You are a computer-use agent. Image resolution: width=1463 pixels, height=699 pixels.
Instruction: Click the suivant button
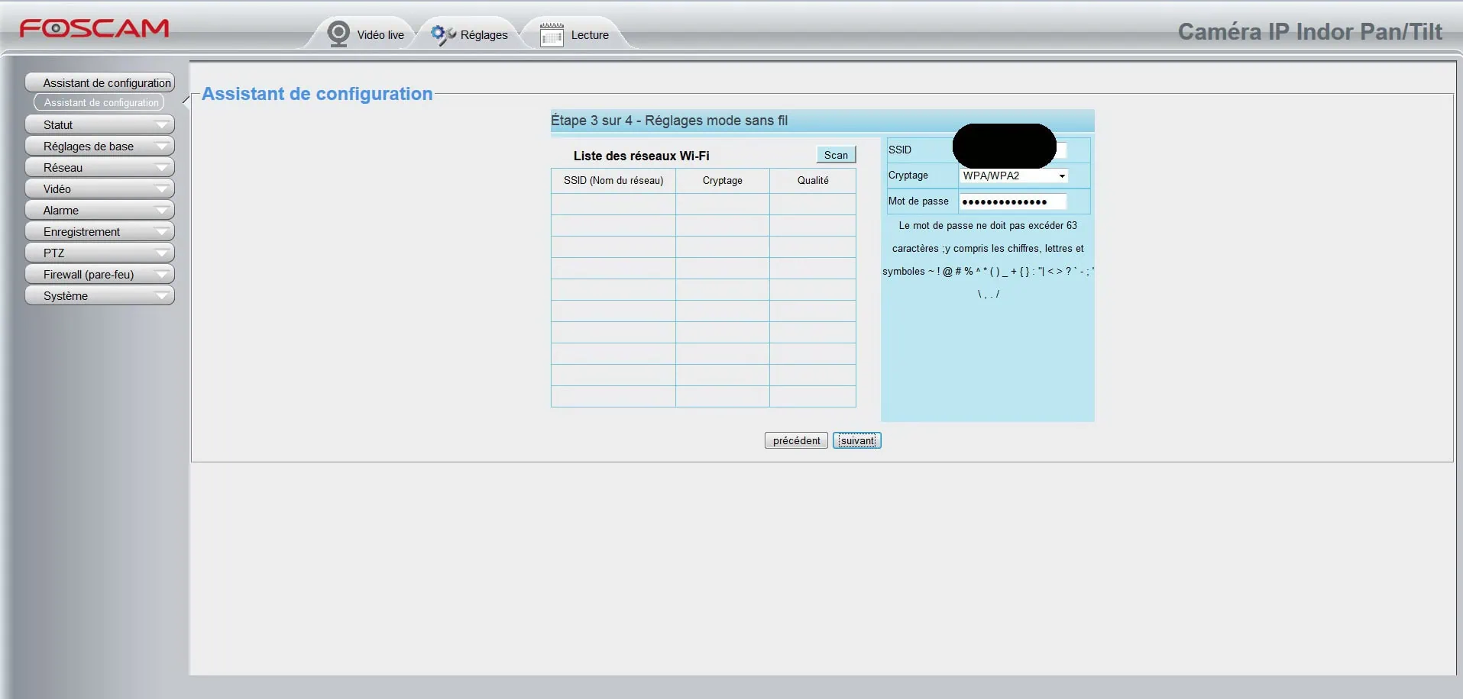[856, 440]
